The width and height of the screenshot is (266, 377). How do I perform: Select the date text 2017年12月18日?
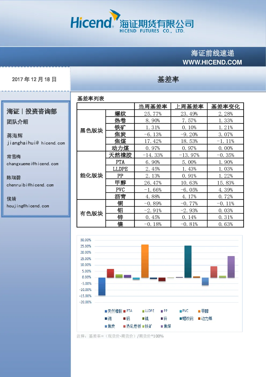[x=34, y=79]
